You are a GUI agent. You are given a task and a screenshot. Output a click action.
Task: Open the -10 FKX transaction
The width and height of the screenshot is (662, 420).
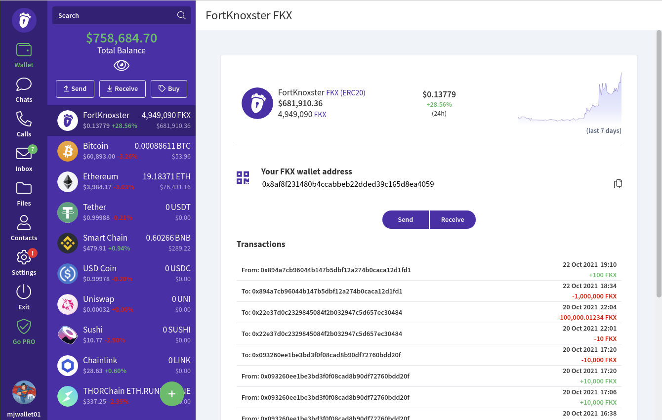click(429, 334)
